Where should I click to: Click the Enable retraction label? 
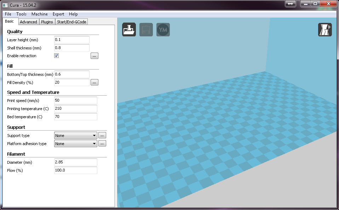click(x=22, y=56)
